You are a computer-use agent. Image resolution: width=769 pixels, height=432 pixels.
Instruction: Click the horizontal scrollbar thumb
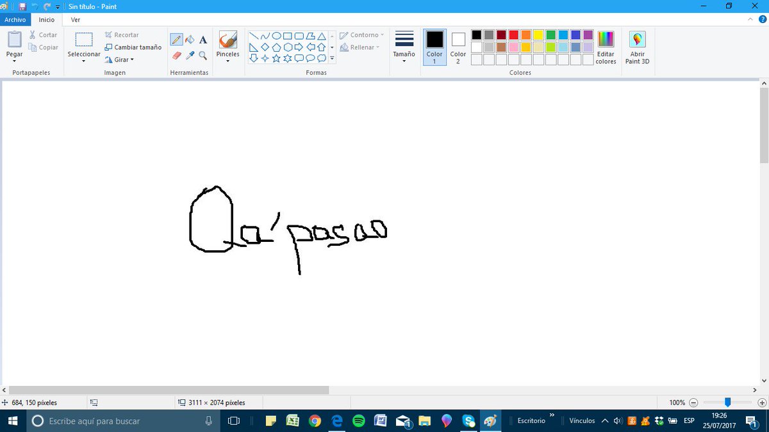point(169,390)
